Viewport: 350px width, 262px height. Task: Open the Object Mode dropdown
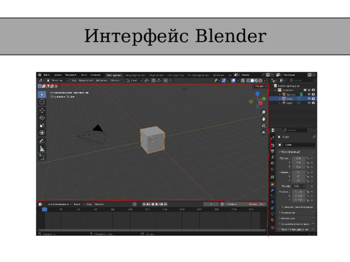coord(56,80)
